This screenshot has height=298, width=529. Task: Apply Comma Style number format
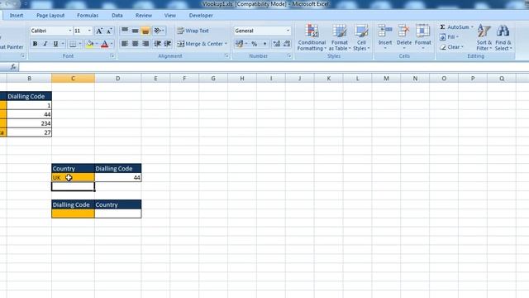click(x=264, y=44)
